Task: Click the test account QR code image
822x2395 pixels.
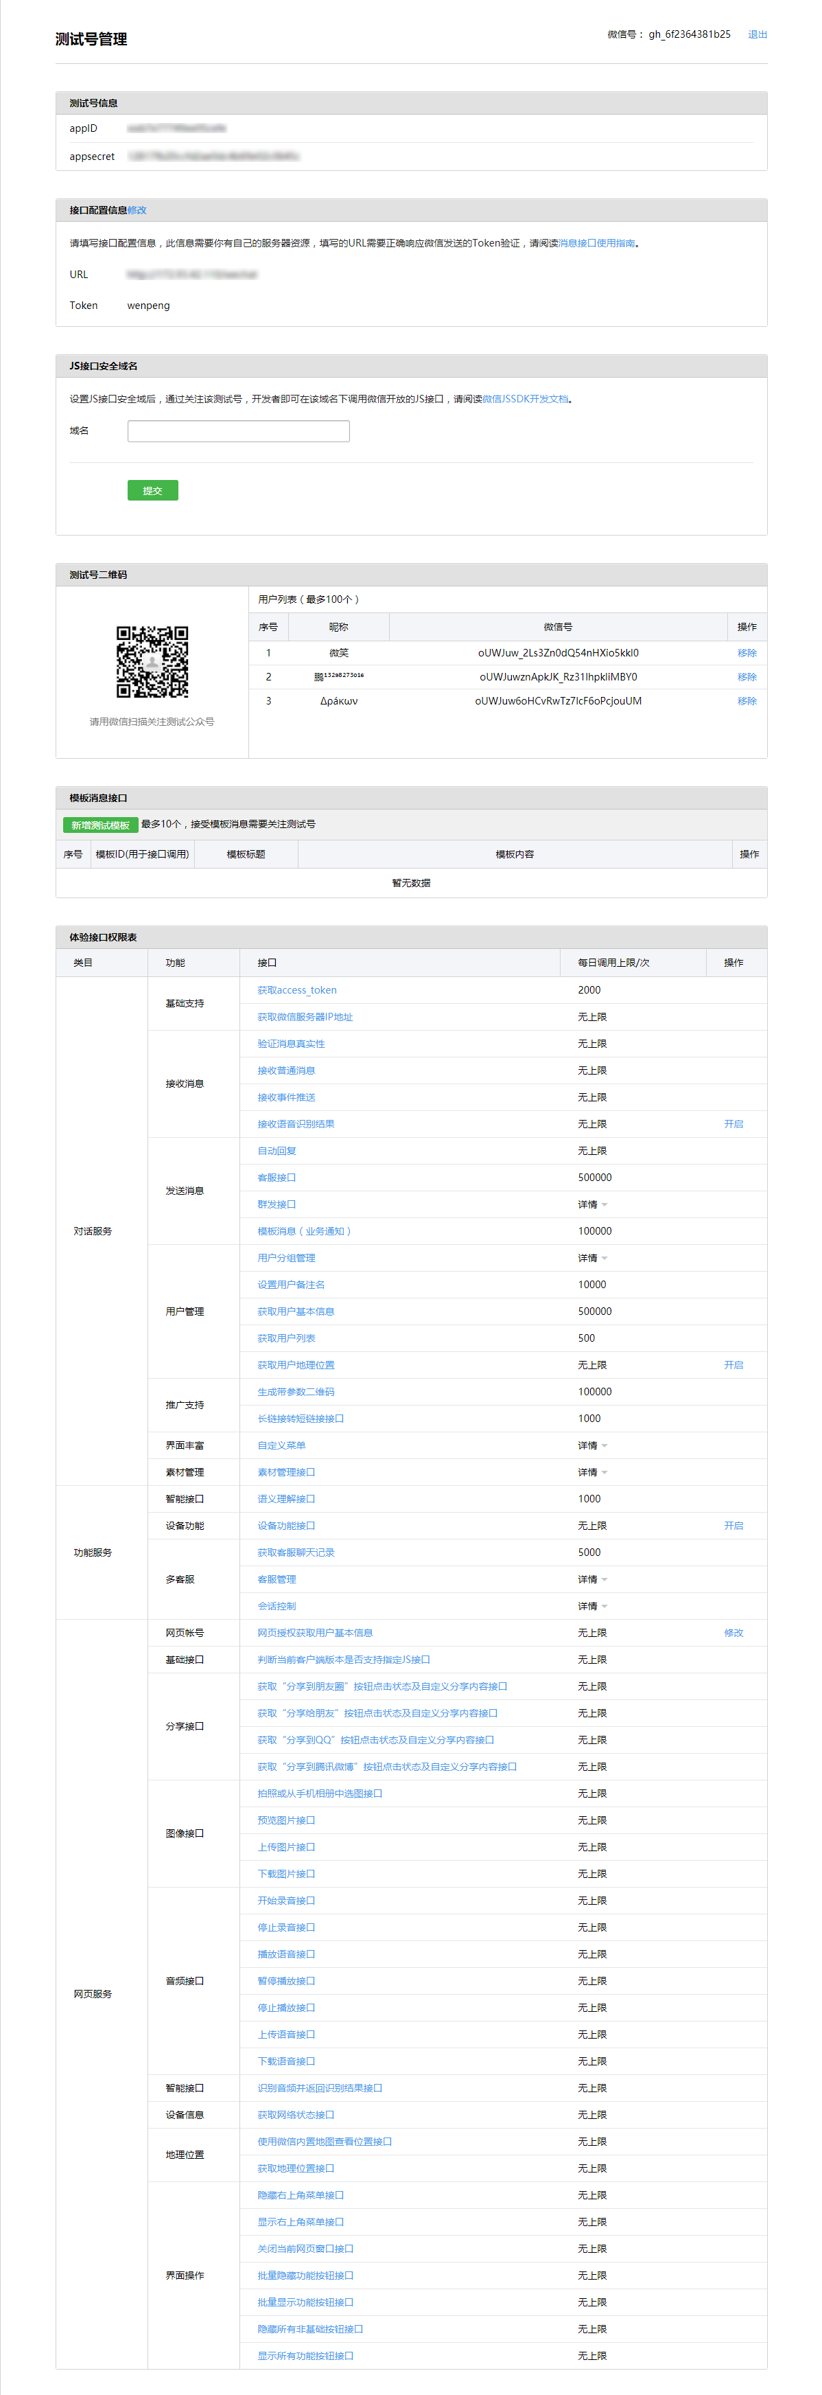Action: (x=152, y=661)
